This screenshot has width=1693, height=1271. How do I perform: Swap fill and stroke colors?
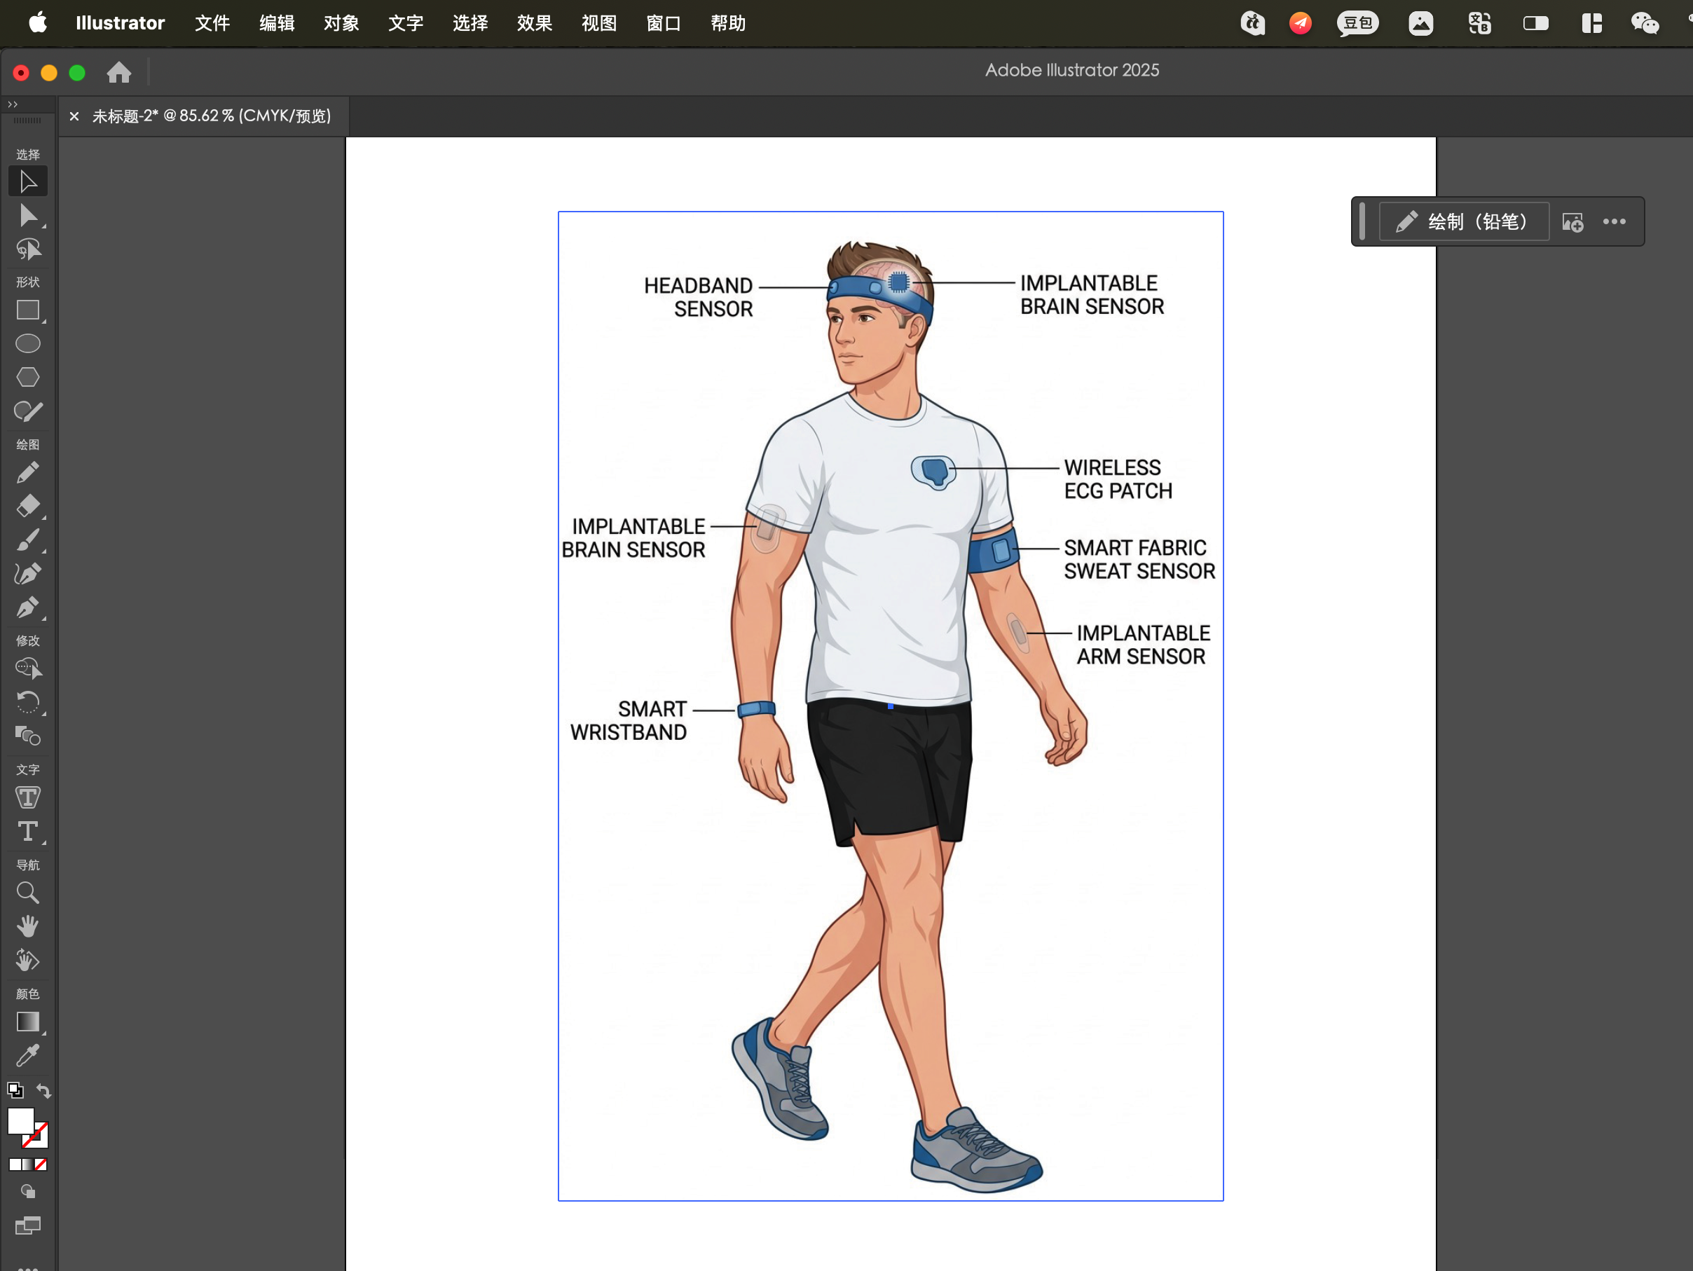[x=43, y=1091]
